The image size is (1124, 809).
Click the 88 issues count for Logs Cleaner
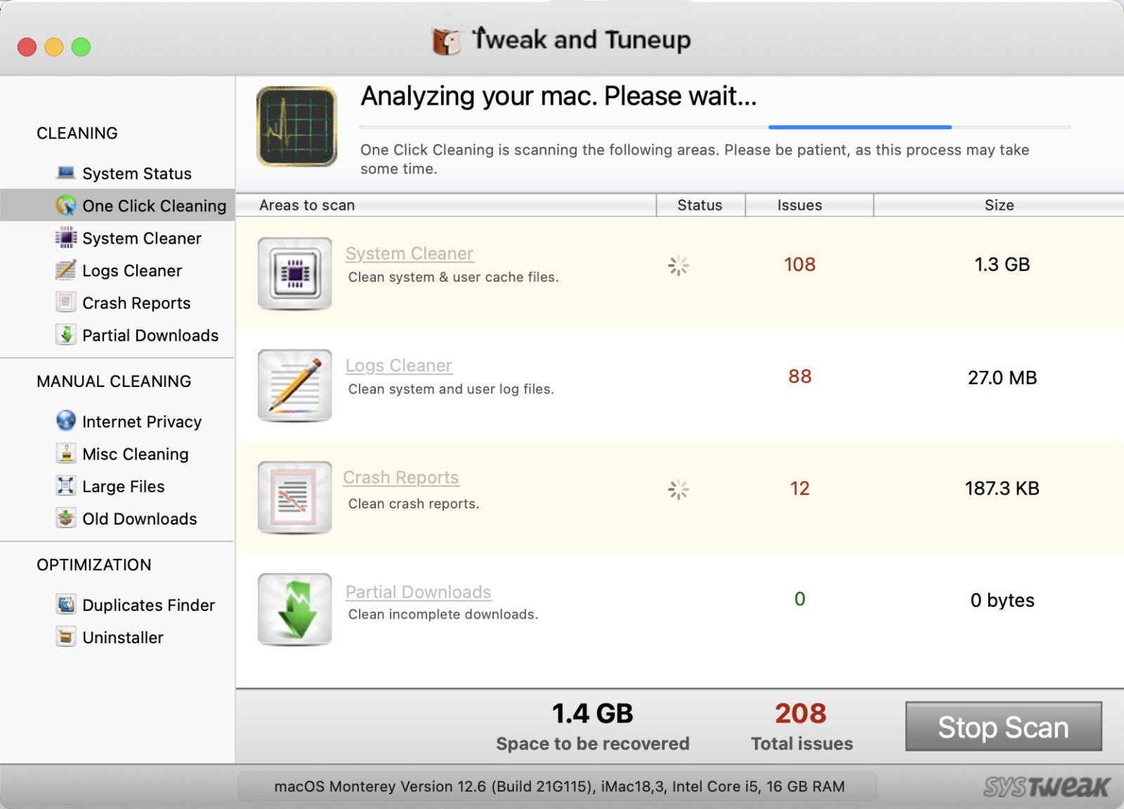(x=799, y=376)
